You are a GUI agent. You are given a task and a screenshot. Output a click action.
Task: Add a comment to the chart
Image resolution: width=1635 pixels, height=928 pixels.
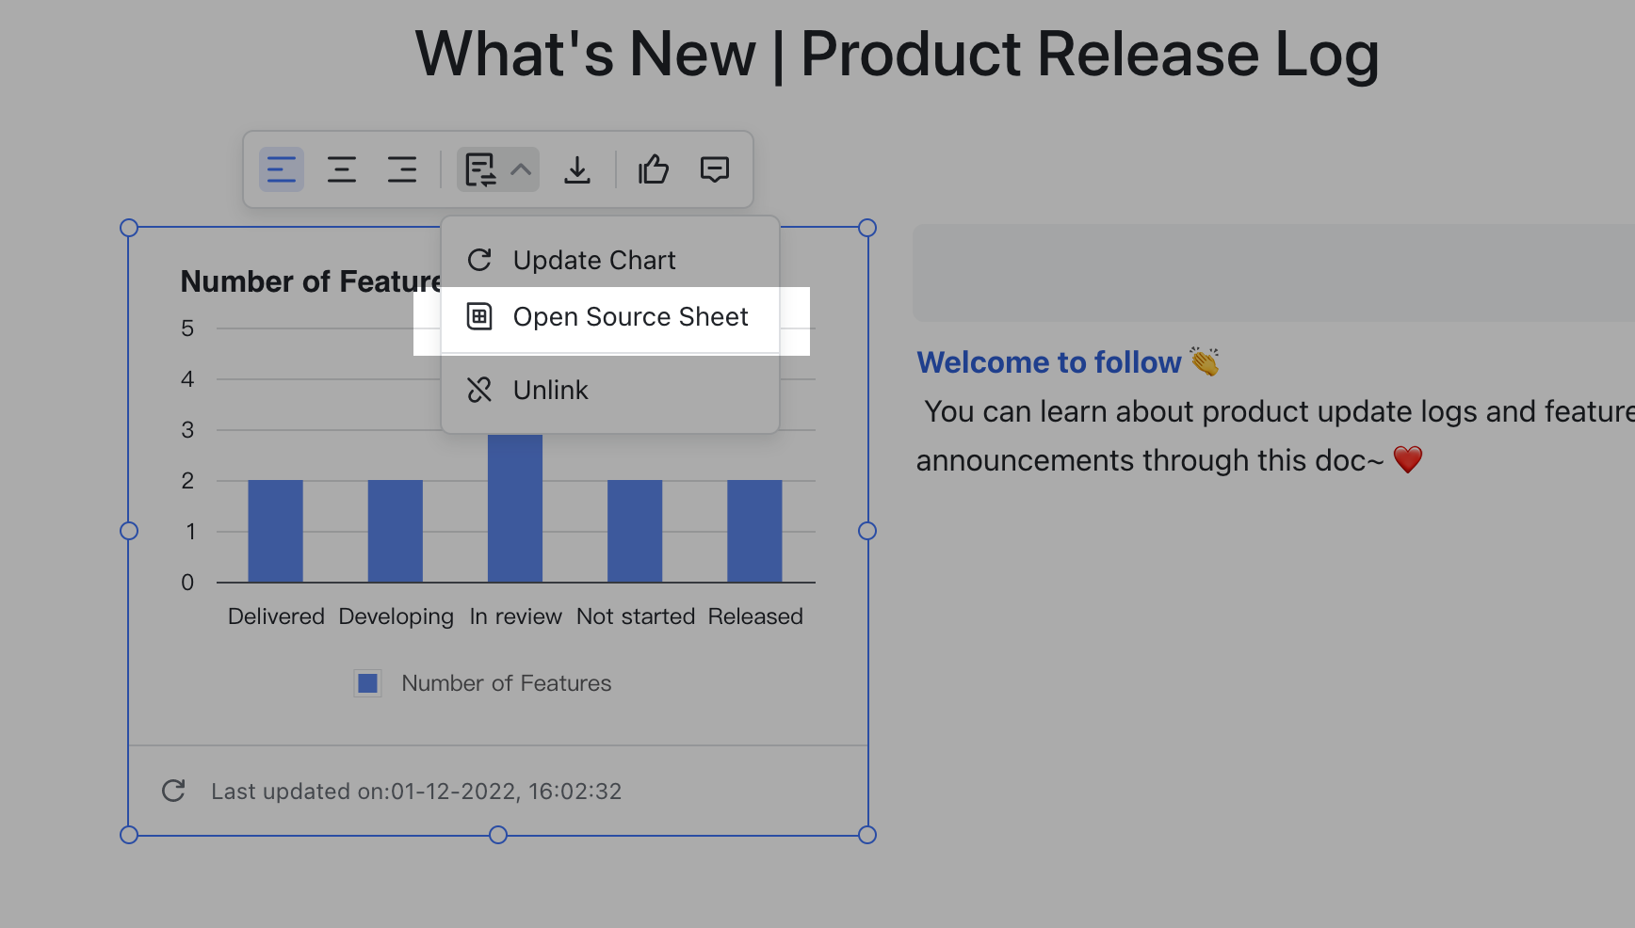coord(714,169)
